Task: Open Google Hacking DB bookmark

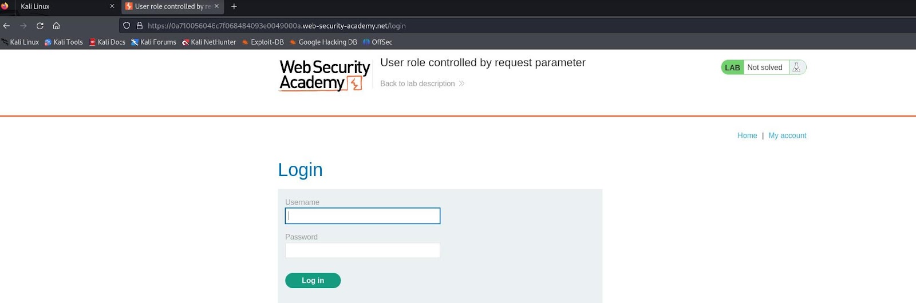Action: (323, 42)
